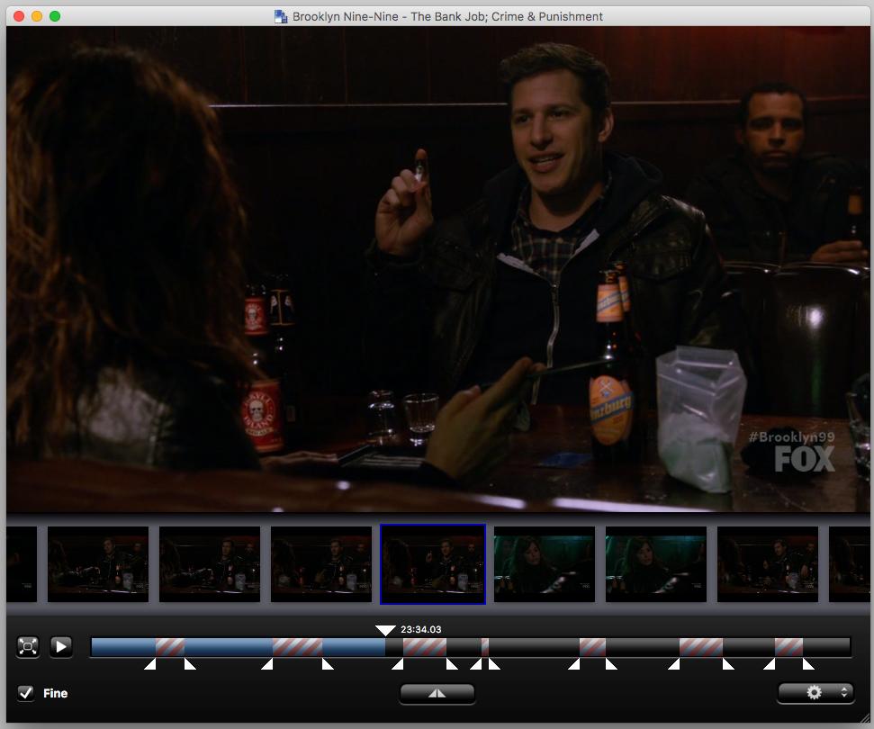Image resolution: width=874 pixels, height=729 pixels.
Task: Click the main video preview frame
Action: [x=437, y=269]
